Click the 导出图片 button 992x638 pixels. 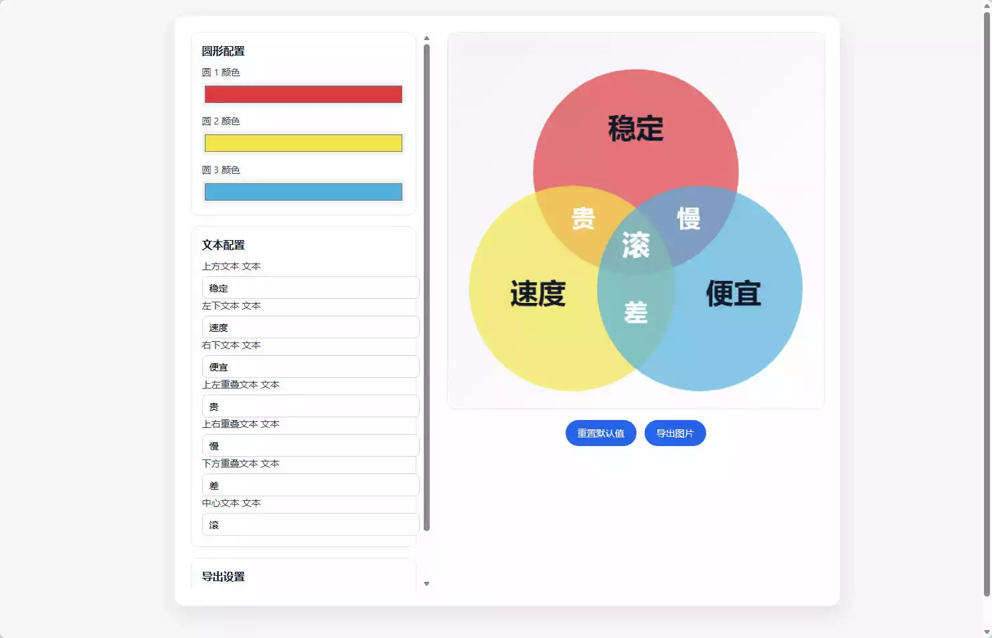point(675,433)
